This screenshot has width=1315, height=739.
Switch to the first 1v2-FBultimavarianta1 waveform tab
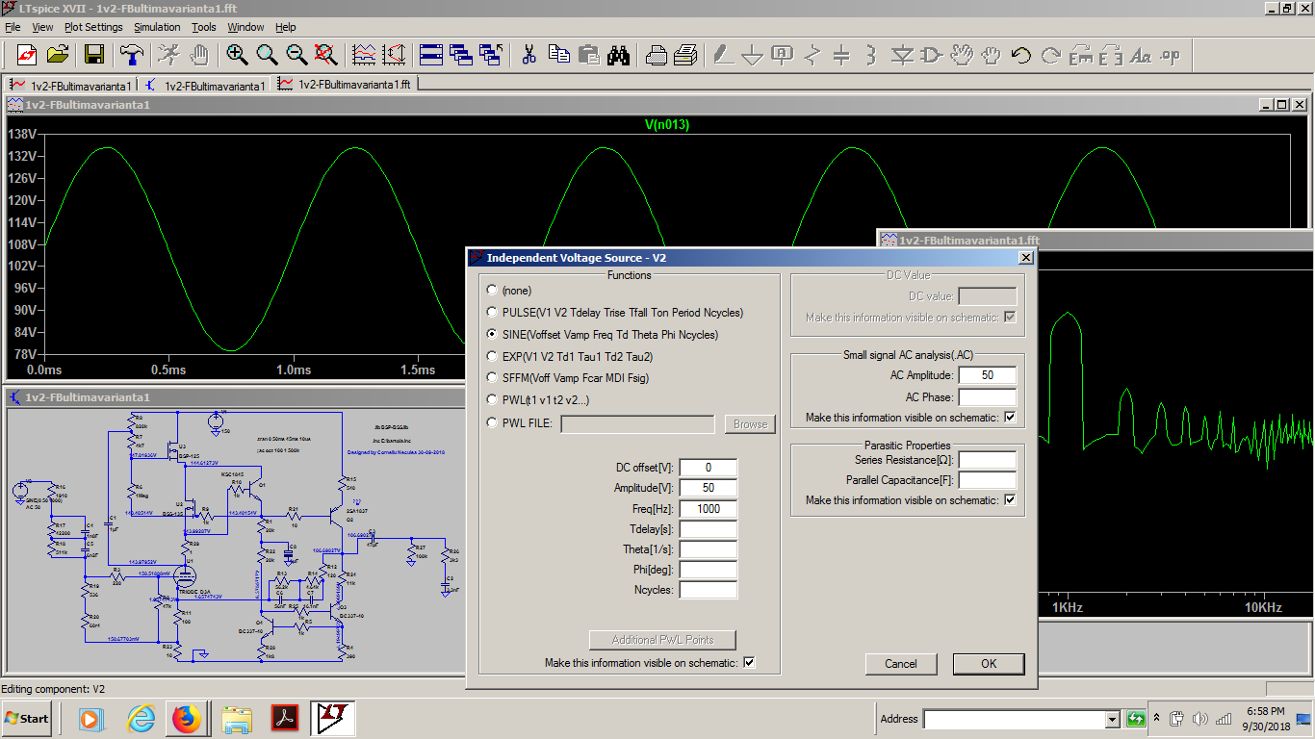[x=70, y=85]
